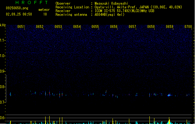Click the 'Receiver' field label

63,11
